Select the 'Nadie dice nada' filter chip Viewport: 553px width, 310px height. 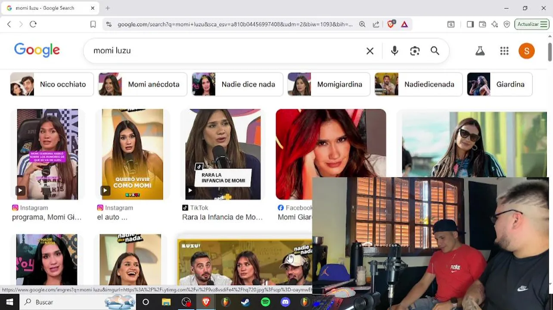click(237, 84)
